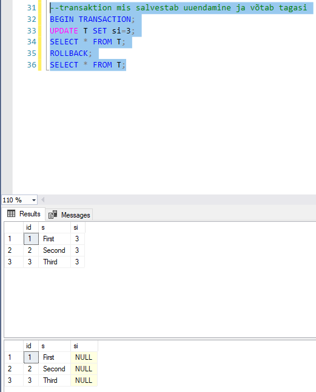Click line number 33 in the margin
This screenshot has width=316, height=392.
[x=32, y=31]
